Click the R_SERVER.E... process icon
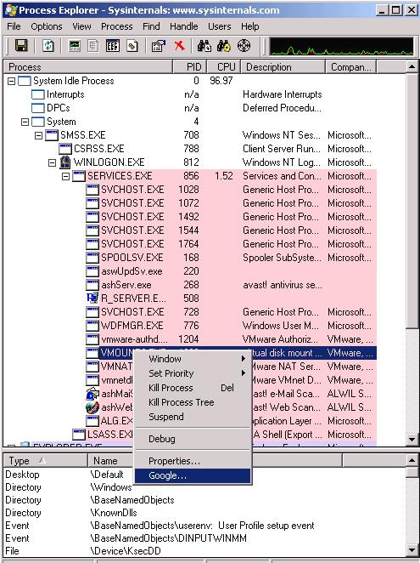This screenshot has height=563, width=420. [92, 298]
